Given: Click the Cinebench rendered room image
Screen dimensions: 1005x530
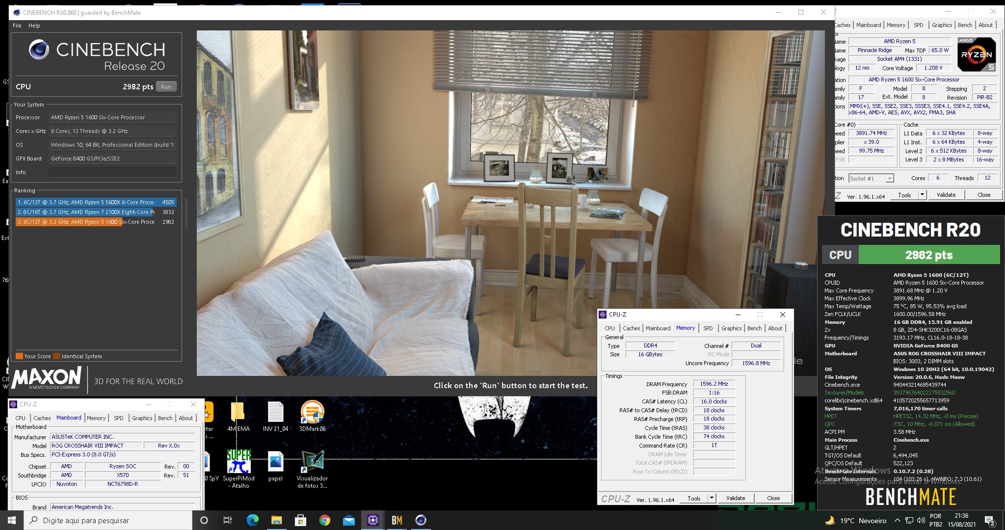Looking at the screenshot, I should 510,203.
